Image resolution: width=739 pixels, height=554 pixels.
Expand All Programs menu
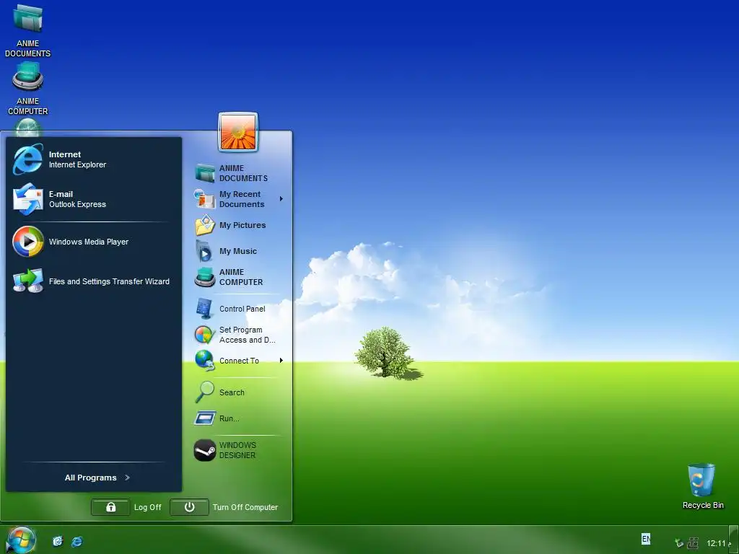(x=97, y=478)
